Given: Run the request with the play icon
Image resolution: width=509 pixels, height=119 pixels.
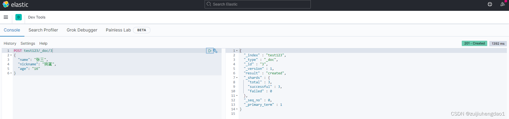Looking at the screenshot, I should [210, 51].
